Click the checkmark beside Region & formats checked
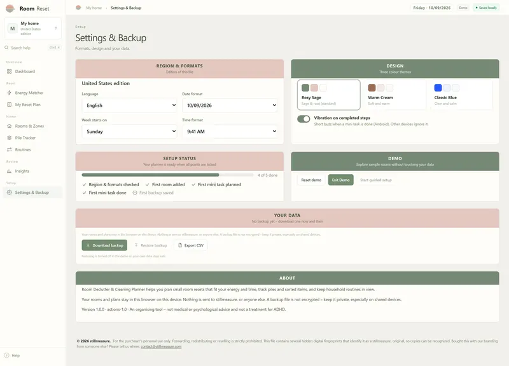This screenshot has height=366, width=509. click(85, 184)
